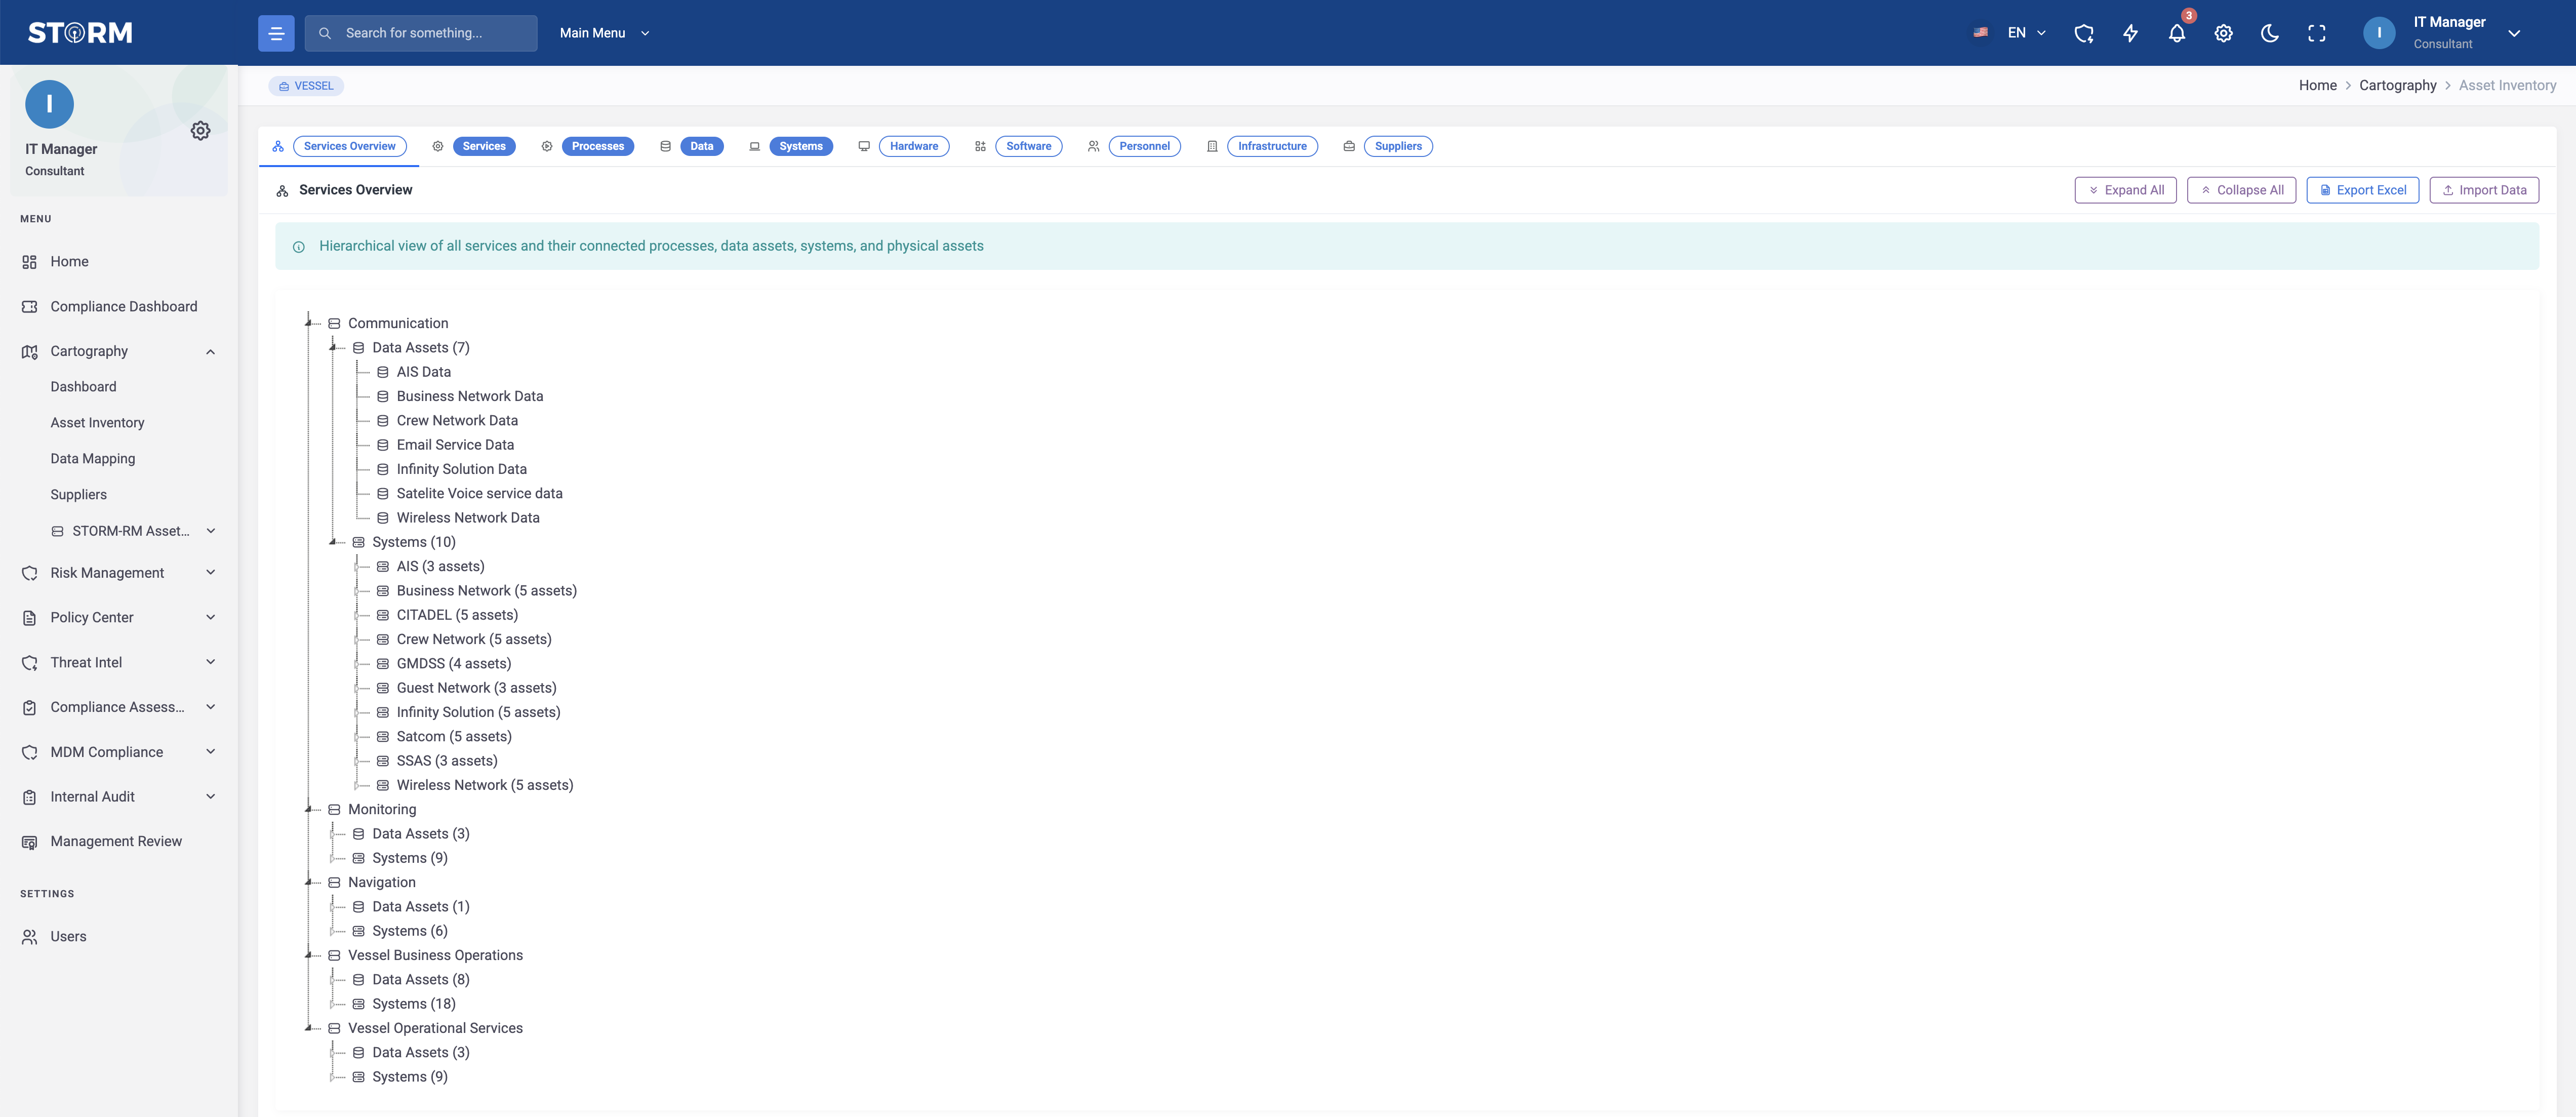
Task: Click the Expand All button
Action: (x=2125, y=190)
